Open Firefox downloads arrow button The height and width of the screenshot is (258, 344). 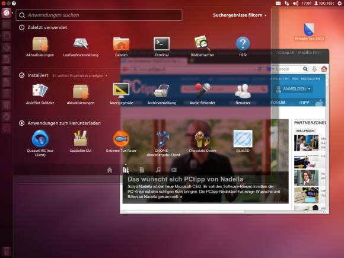[314, 69]
